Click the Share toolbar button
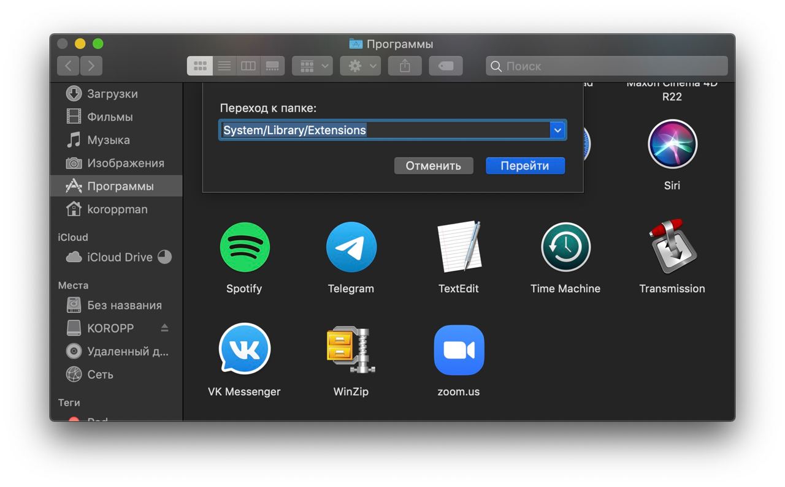Screen dimensions: 785x487 (405, 66)
